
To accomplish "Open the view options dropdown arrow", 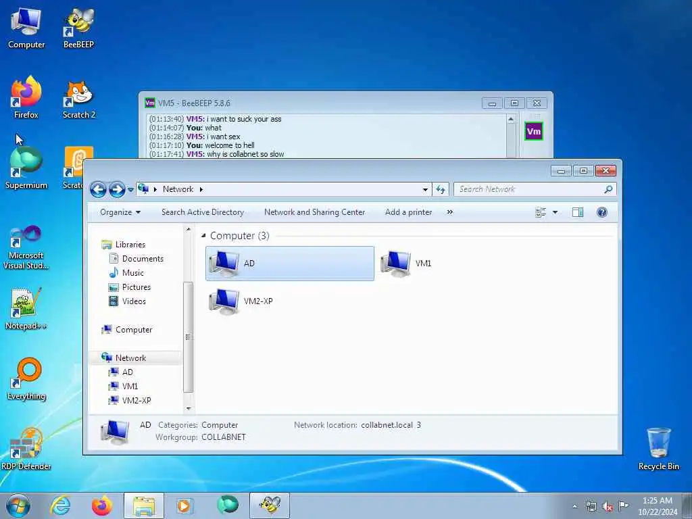I will (x=555, y=212).
